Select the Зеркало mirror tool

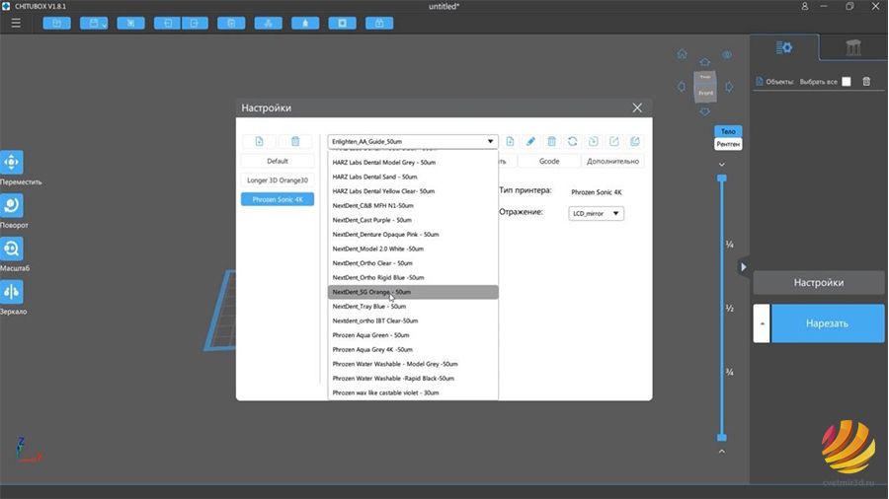coord(12,292)
